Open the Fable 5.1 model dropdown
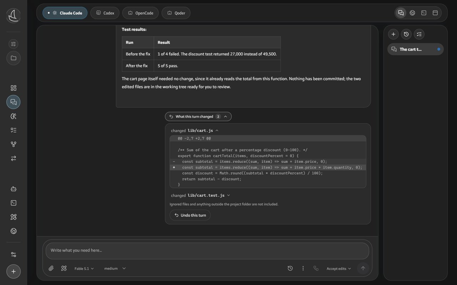The height and width of the screenshot is (285, 457). 84,269
